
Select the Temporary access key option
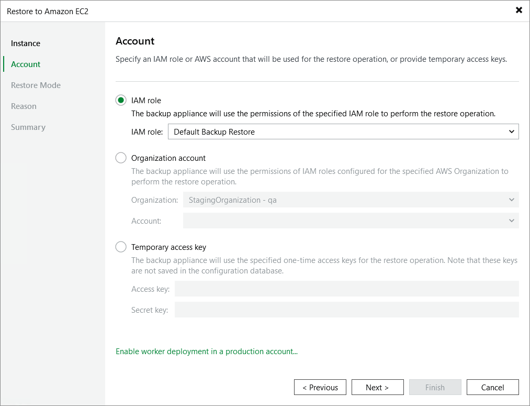click(x=120, y=247)
